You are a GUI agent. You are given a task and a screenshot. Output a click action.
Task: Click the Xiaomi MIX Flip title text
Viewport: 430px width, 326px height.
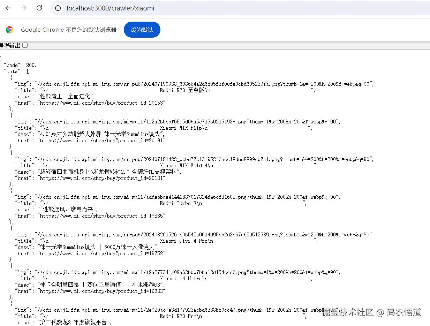[181, 128]
